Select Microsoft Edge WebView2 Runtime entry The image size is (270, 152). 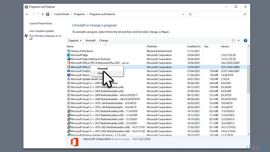[x=156, y=59]
